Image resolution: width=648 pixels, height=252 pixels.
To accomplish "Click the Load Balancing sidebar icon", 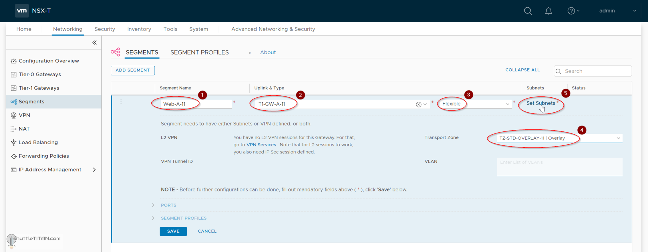I will [x=13, y=143].
